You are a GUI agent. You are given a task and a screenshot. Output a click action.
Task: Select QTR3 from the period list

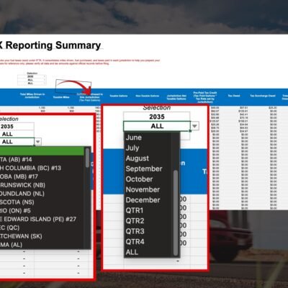click(135, 231)
